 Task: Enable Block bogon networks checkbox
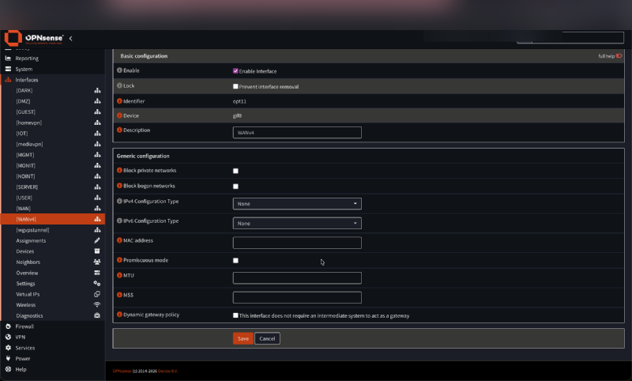coord(235,187)
